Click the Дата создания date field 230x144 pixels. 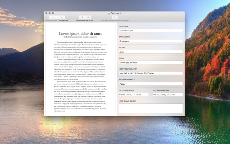pyautogui.click(x=134, y=94)
